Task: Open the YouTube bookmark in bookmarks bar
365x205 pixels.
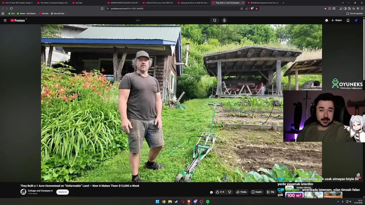Action: [44, 13]
